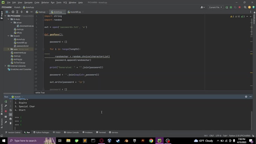256x144 pixels.
Task: Open Search Everywhere magnifier icon
Action: tap(245, 8)
